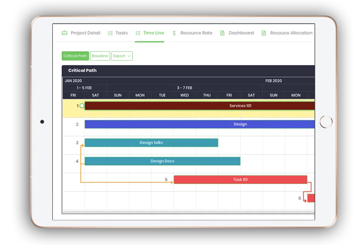The width and height of the screenshot is (363, 245).
Task: Click the green circle marker on row 1
Action: pyautogui.click(x=82, y=106)
